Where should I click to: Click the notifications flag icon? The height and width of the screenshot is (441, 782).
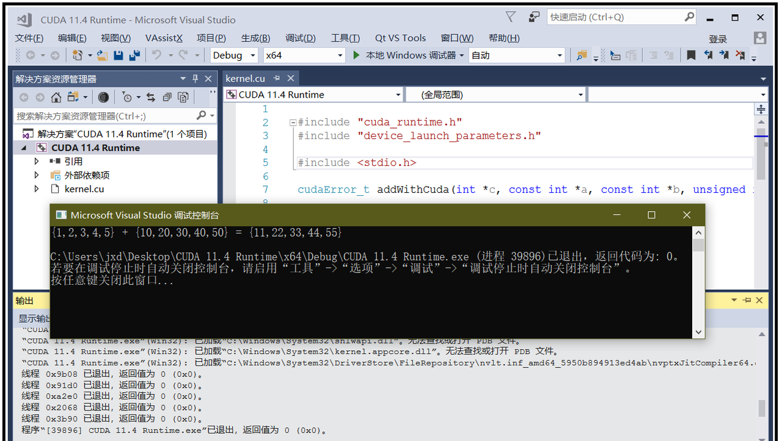point(511,17)
